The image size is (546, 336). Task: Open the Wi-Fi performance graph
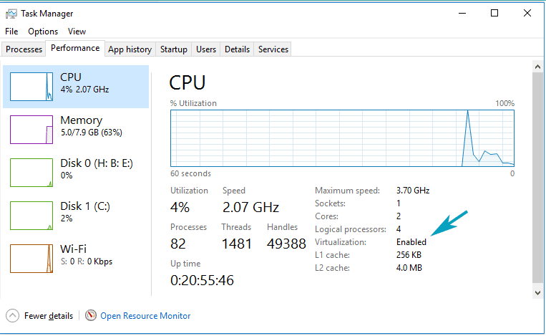31,259
